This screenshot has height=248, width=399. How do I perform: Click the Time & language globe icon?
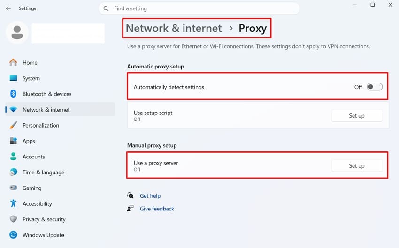(x=13, y=172)
